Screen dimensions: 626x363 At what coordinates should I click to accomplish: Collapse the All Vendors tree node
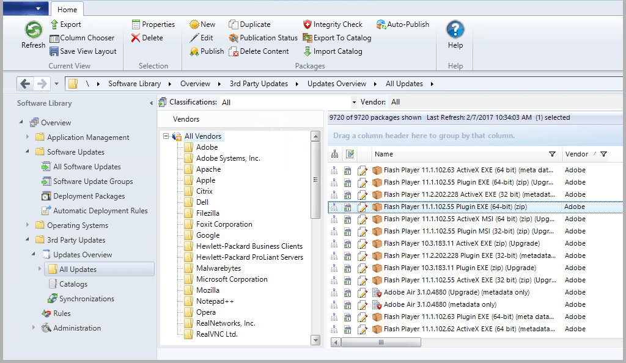click(x=166, y=136)
